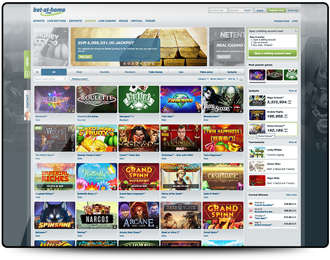Open the favorites star tab

[37, 72]
